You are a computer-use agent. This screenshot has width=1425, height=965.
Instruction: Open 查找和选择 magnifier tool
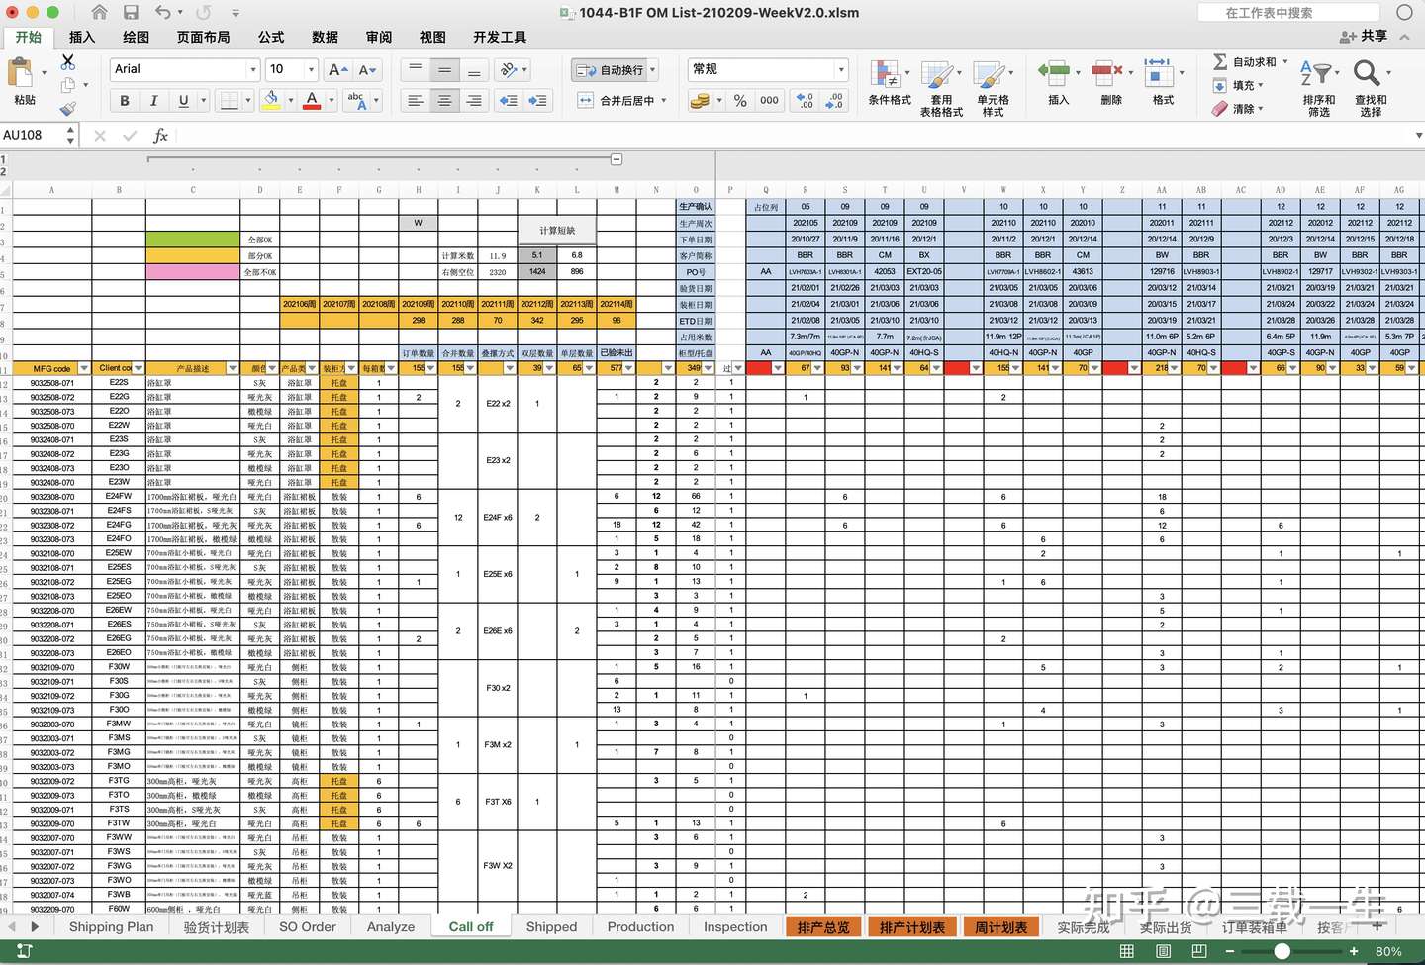(x=1371, y=87)
